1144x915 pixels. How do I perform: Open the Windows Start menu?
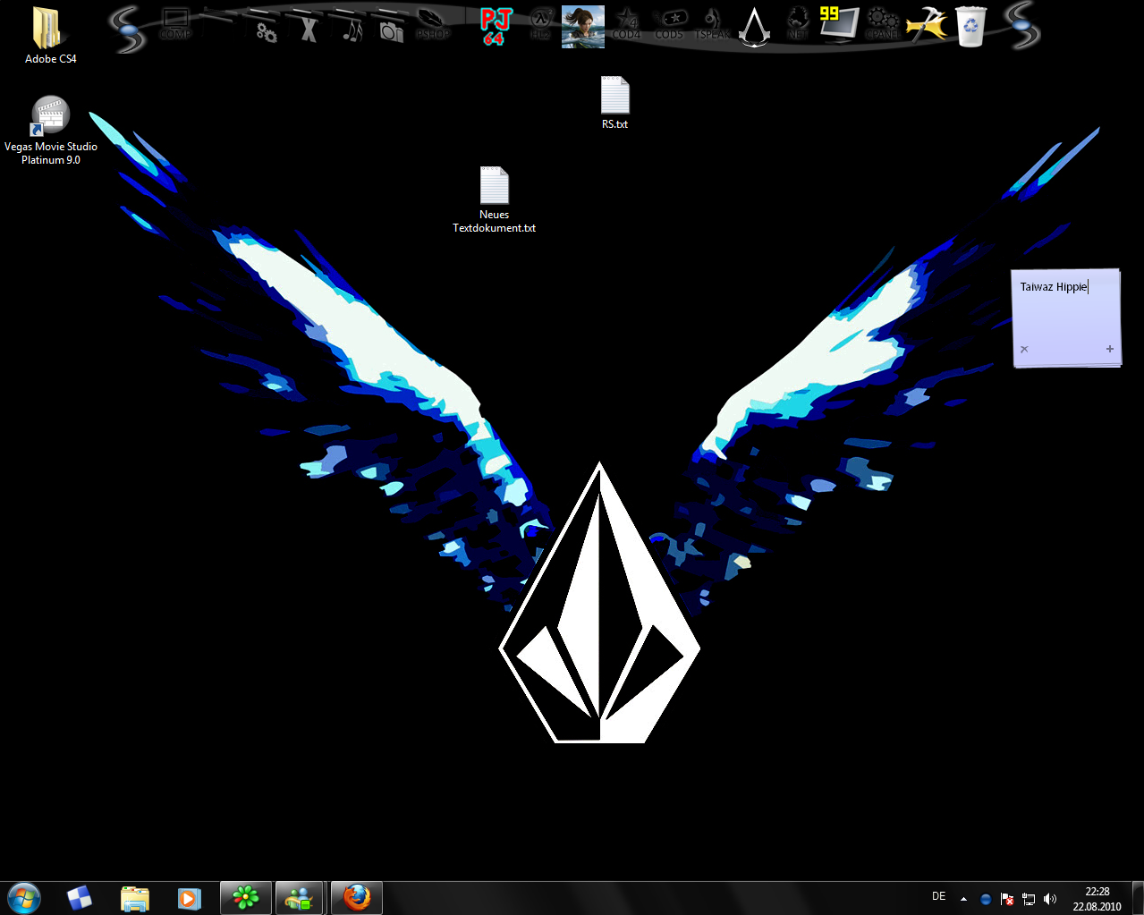pyautogui.click(x=24, y=897)
